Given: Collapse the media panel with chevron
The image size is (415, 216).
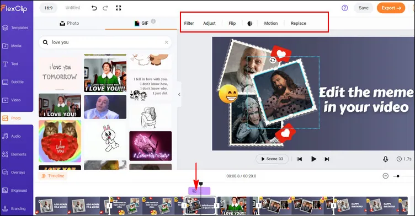Looking at the screenshot, I should coord(179,94).
